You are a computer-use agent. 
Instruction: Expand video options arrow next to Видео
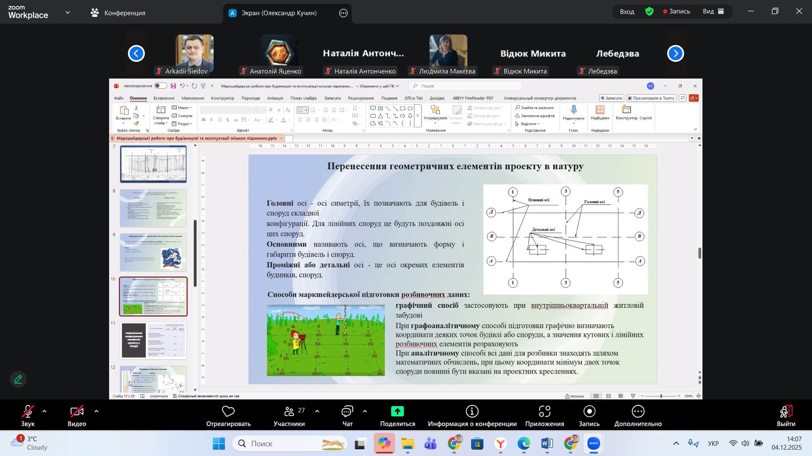(x=96, y=411)
